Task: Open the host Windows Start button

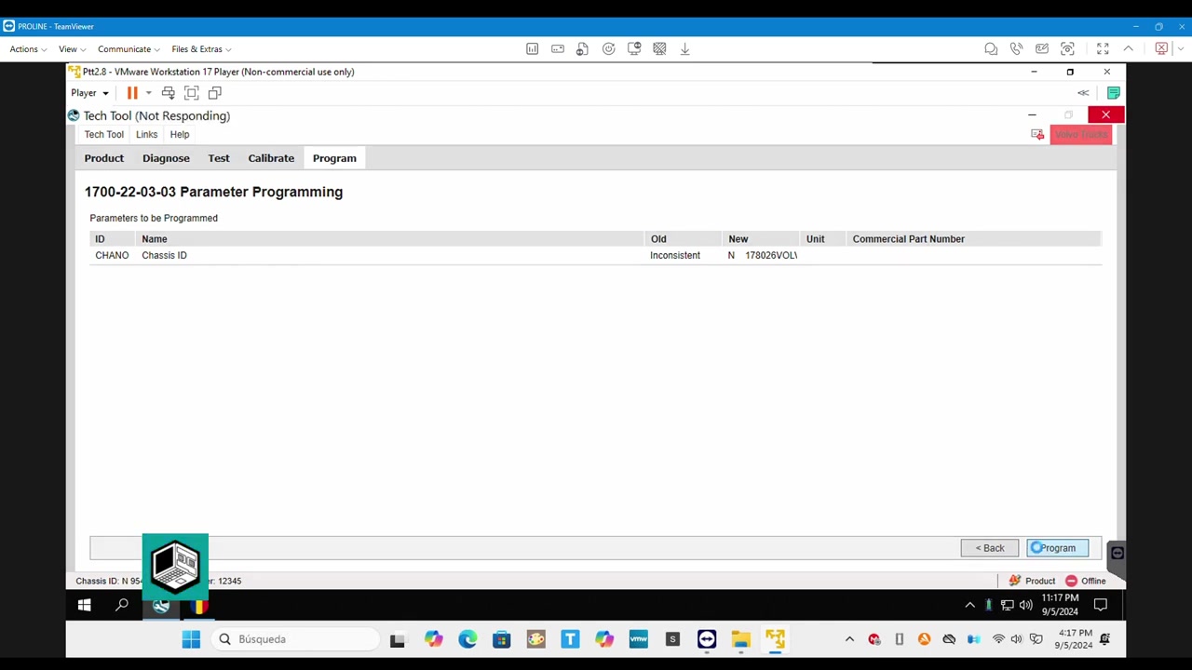Action: (x=191, y=639)
